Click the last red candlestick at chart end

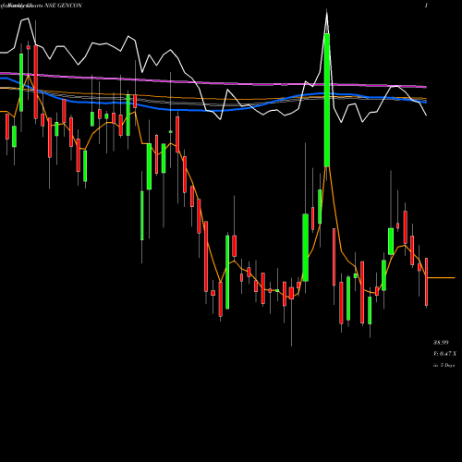pos(427,282)
